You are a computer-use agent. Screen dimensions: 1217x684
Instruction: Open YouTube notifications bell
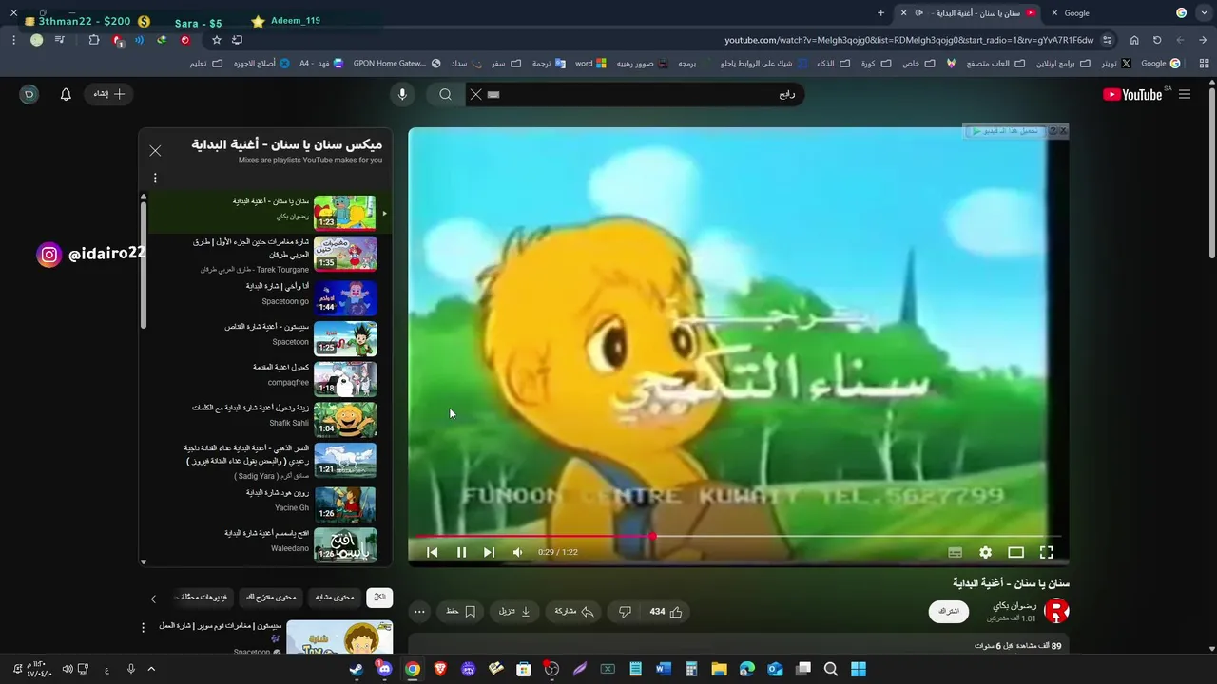pos(66,94)
